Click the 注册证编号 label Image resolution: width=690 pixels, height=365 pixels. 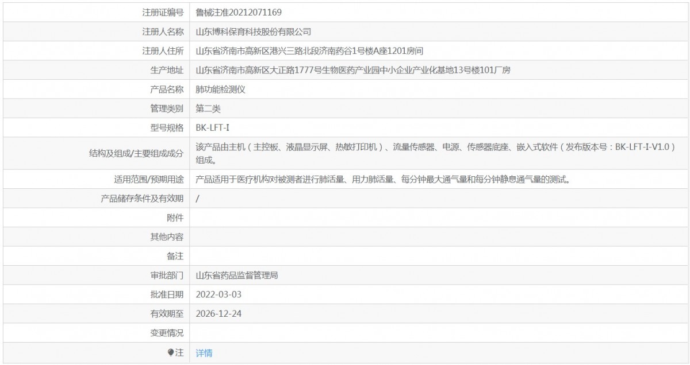tap(163, 12)
